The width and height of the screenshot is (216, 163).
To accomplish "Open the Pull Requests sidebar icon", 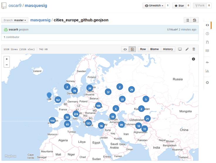I will click(207, 42).
